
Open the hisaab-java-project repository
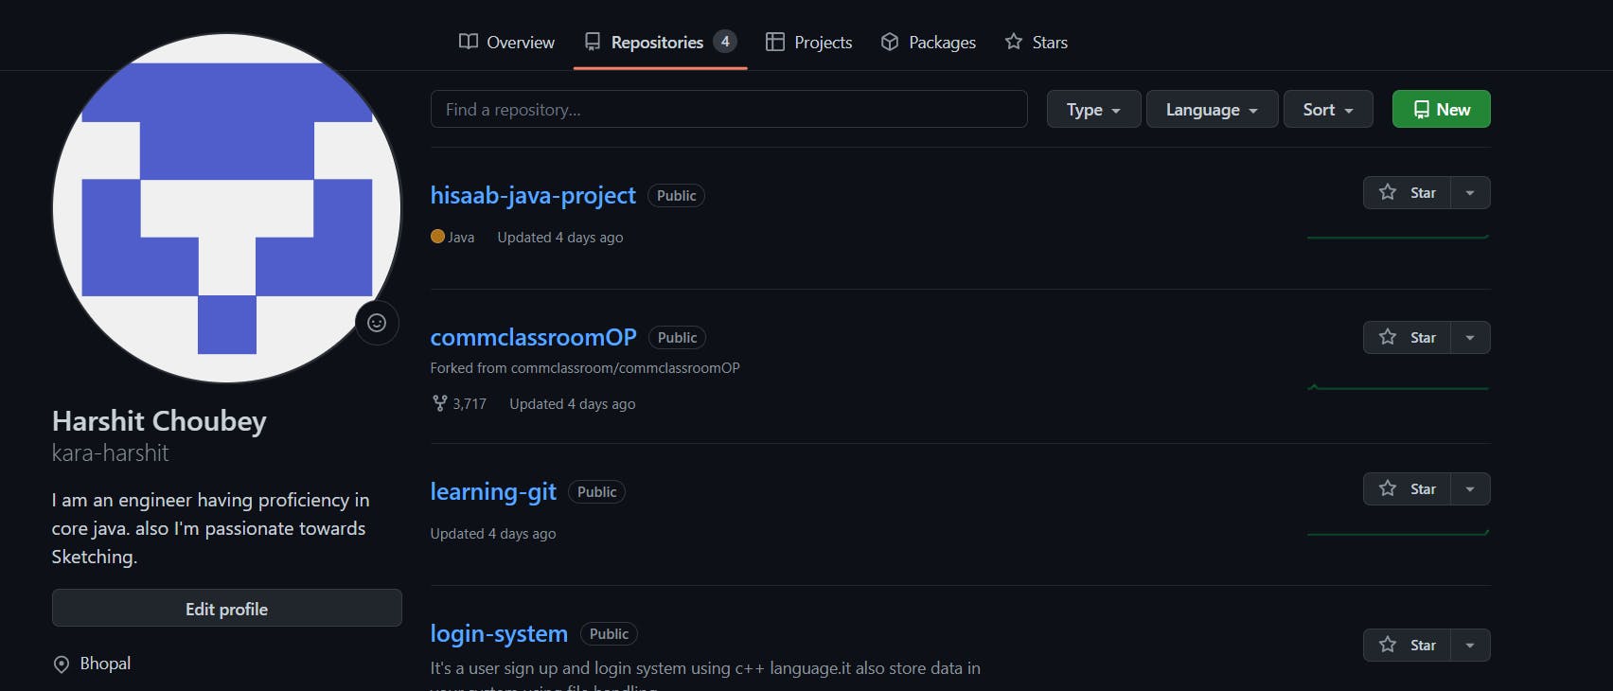click(533, 195)
